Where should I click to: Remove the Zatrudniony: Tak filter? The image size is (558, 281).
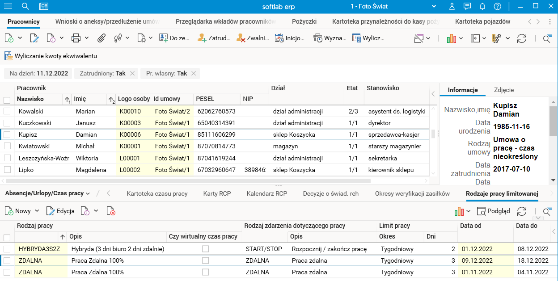[132, 74]
